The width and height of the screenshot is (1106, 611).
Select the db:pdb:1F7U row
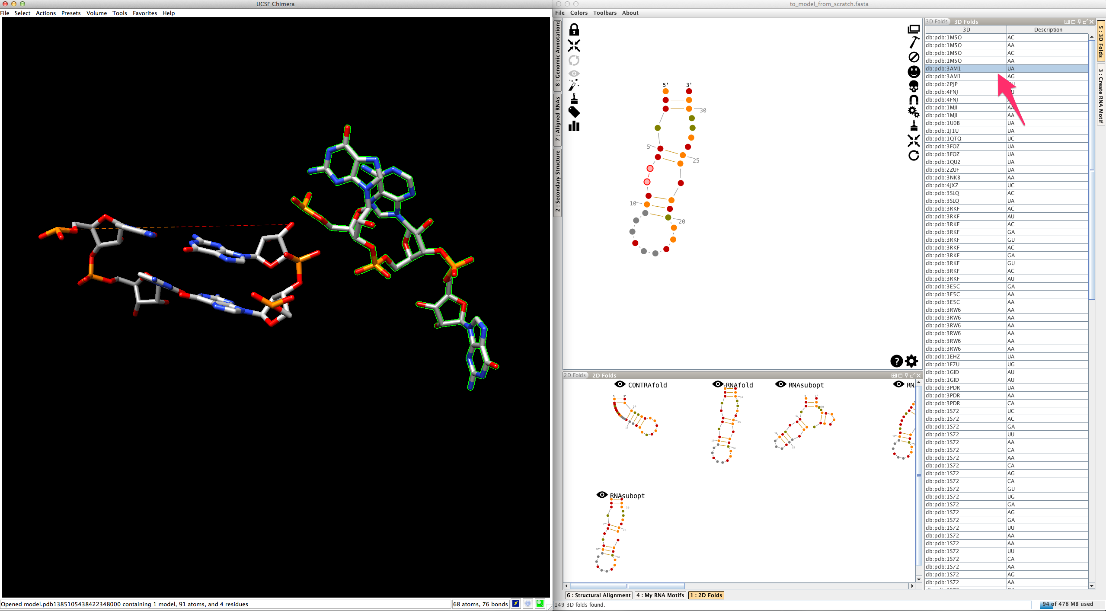pos(1007,364)
